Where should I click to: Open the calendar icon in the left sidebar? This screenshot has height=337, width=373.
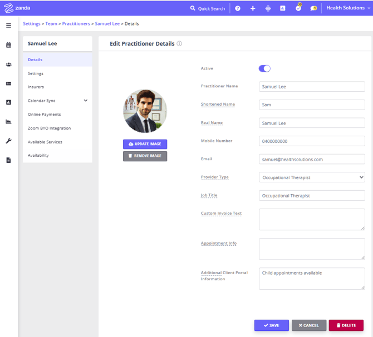click(x=8, y=45)
